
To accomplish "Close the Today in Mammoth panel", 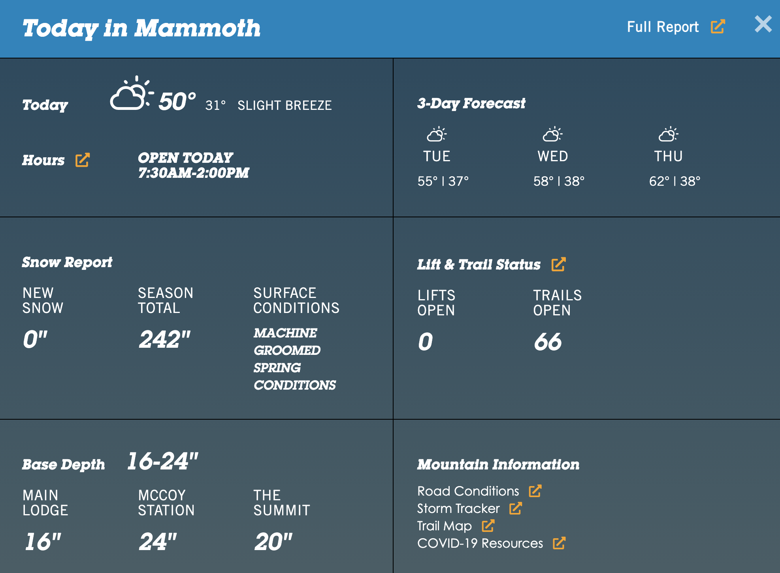I will click(763, 24).
